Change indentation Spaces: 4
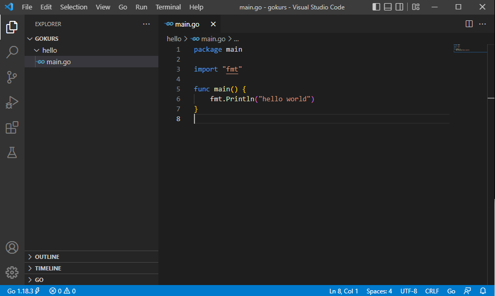The width and height of the screenshot is (495, 296). [379, 291]
